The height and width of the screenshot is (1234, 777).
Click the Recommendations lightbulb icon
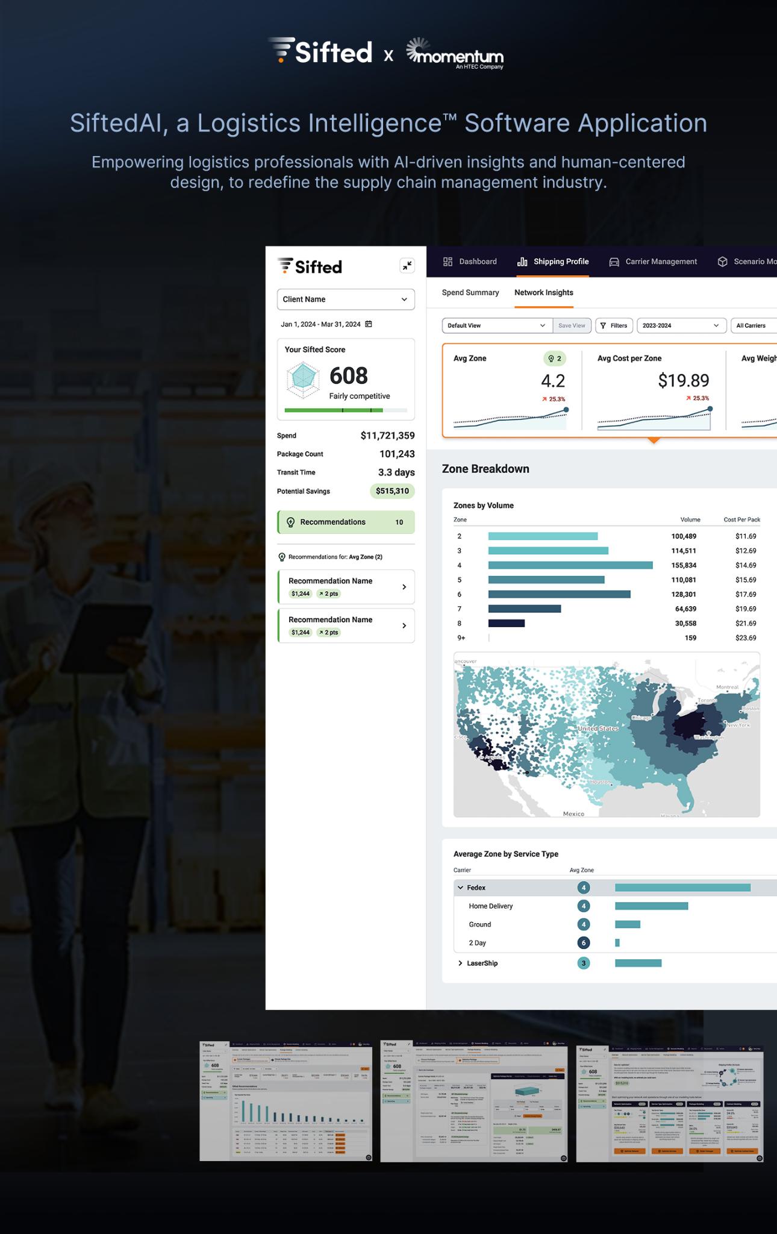pos(290,522)
